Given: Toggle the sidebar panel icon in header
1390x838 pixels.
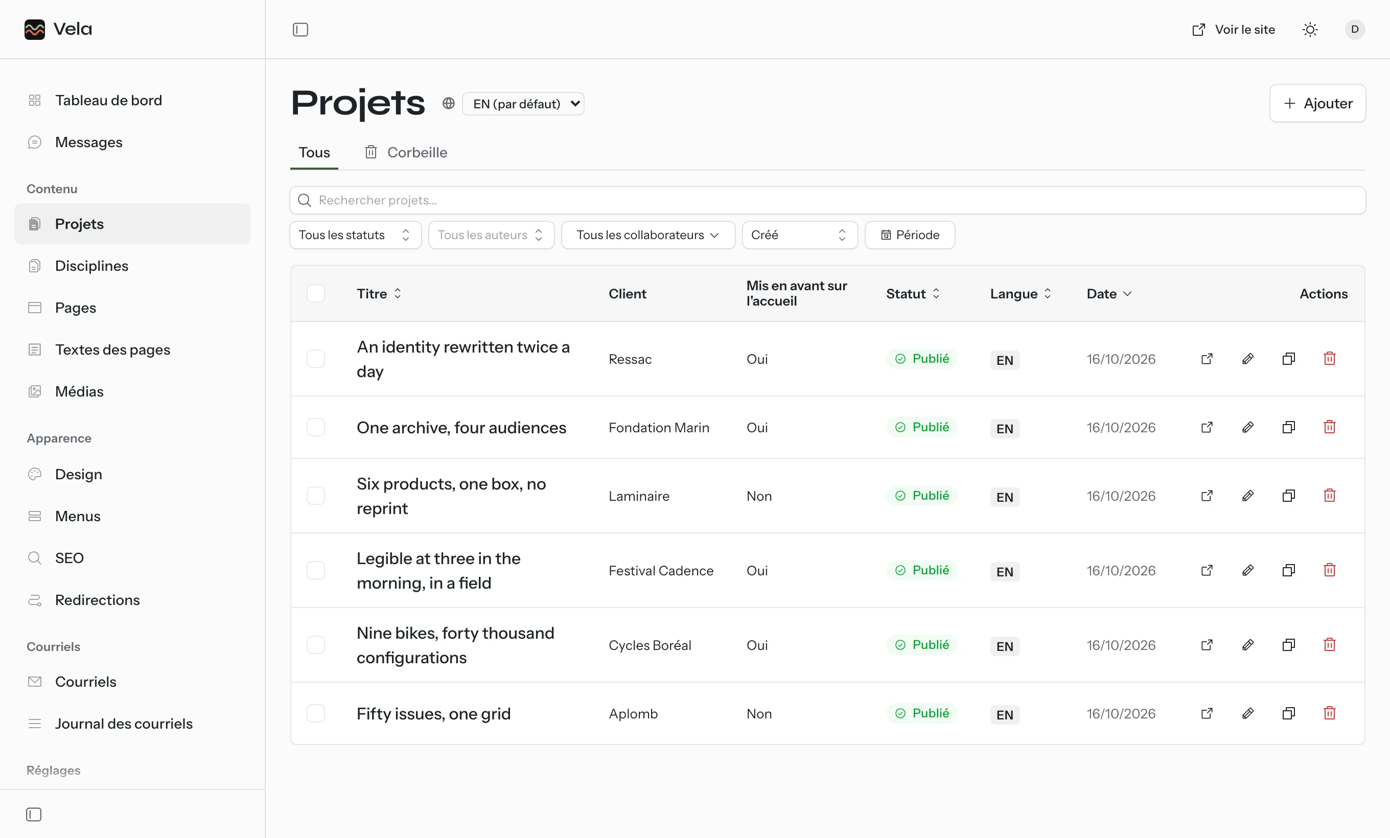Looking at the screenshot, I should tap(300, 29).
